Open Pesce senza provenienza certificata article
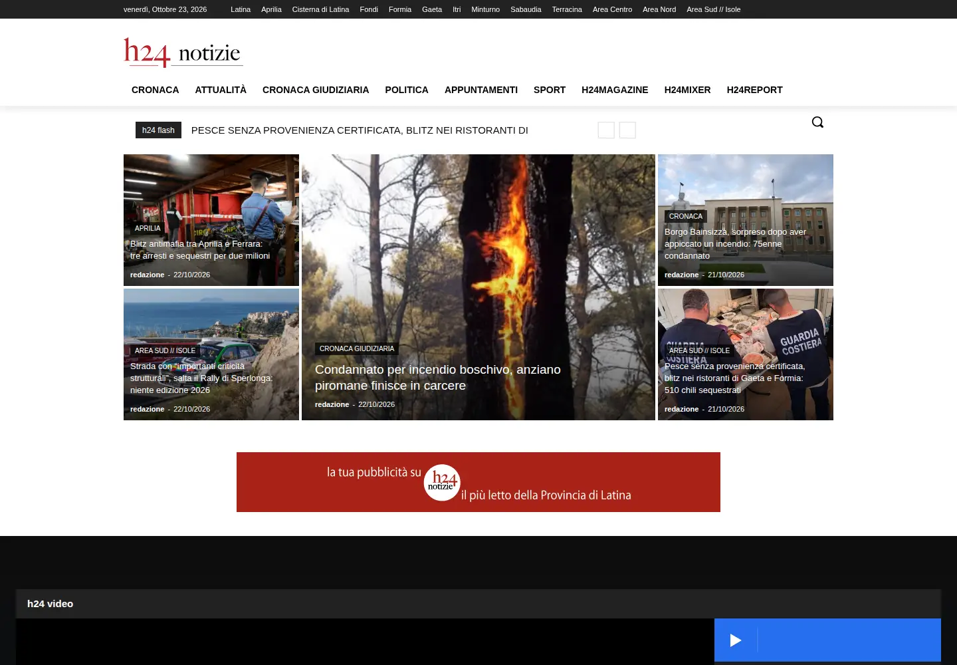Viewport: 957px width, 665px height. pyautogui.click(x=734, y=378)
